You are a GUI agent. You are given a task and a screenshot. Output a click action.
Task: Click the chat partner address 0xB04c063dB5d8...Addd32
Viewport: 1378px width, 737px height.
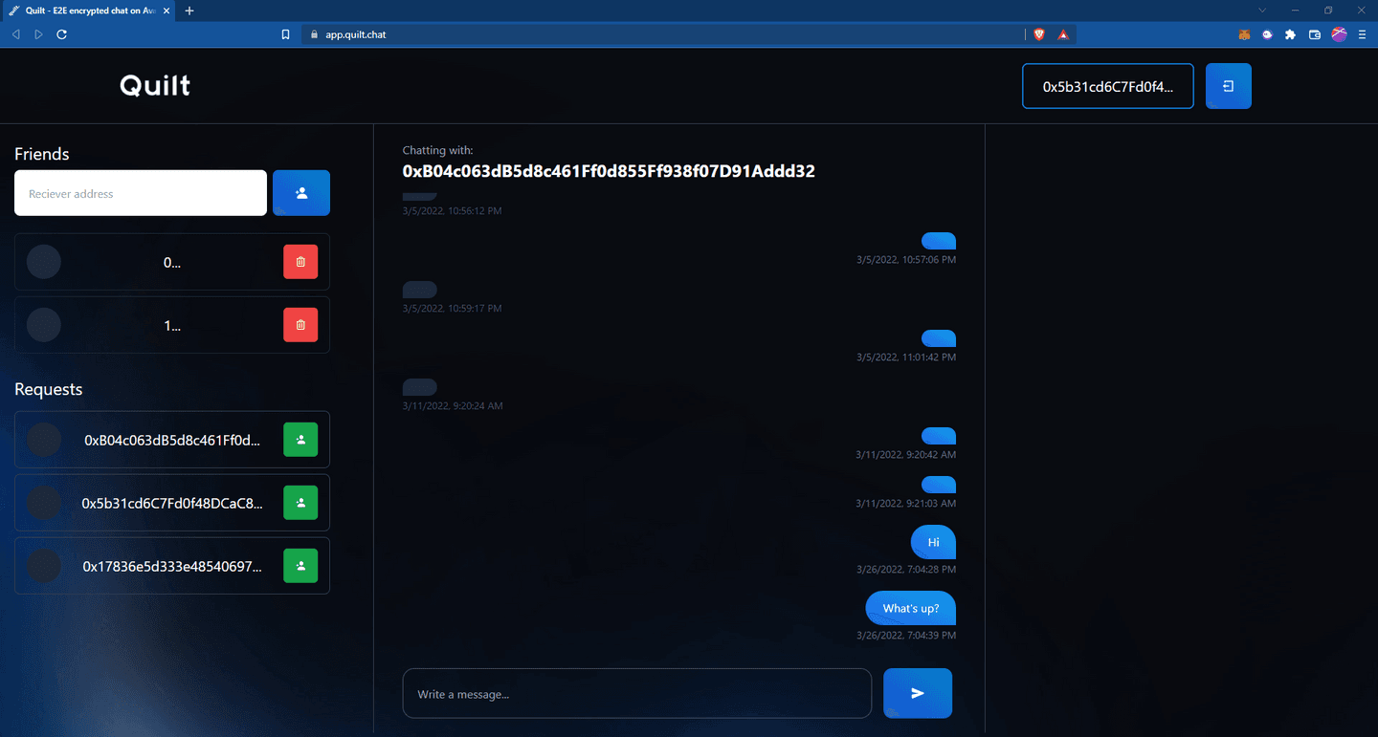[x=609, y=171]
